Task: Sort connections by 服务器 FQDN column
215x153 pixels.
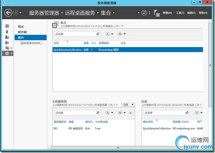Action: coord(181,122)
